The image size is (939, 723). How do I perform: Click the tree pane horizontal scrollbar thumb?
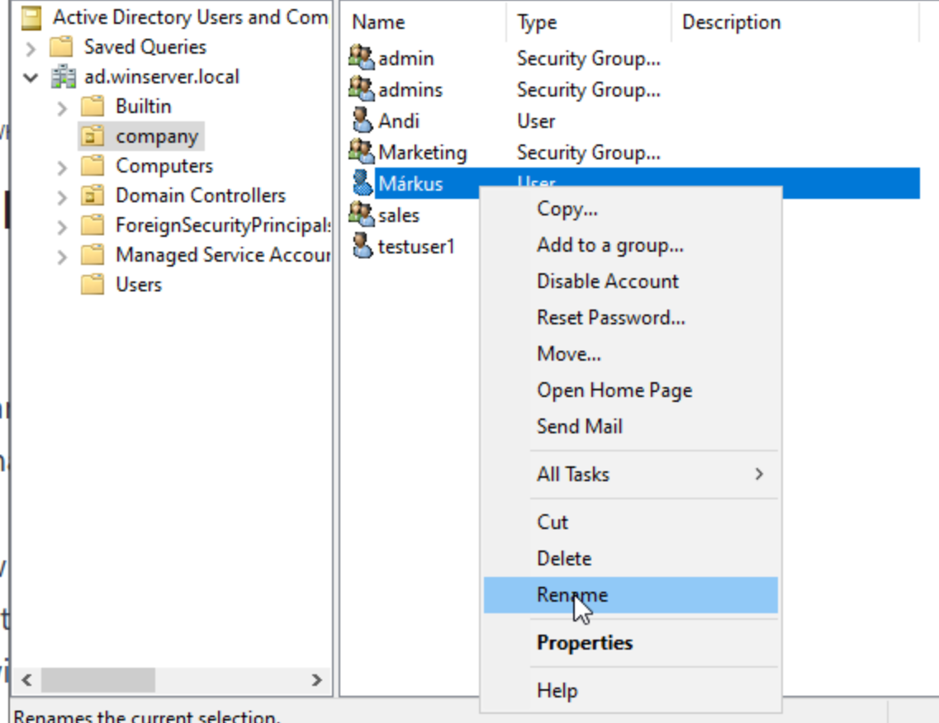[97, 680]
